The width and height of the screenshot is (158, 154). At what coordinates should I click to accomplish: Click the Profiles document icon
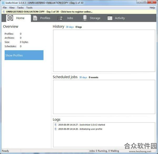tap(35, 18)
